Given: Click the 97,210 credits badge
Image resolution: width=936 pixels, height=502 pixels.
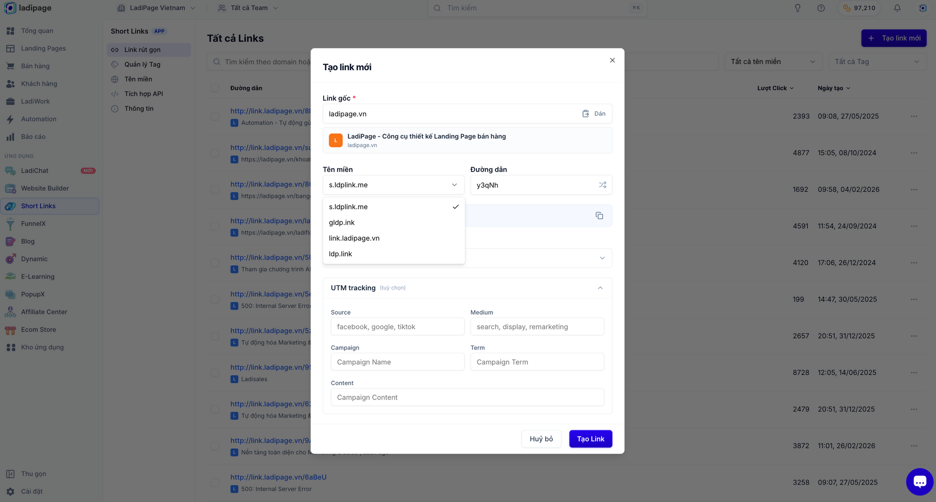Looking at the screenshot, I should pos(859,8).
